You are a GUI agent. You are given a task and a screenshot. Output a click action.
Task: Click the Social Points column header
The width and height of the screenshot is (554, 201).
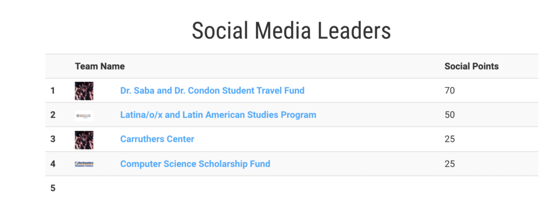tap(471, 66)
